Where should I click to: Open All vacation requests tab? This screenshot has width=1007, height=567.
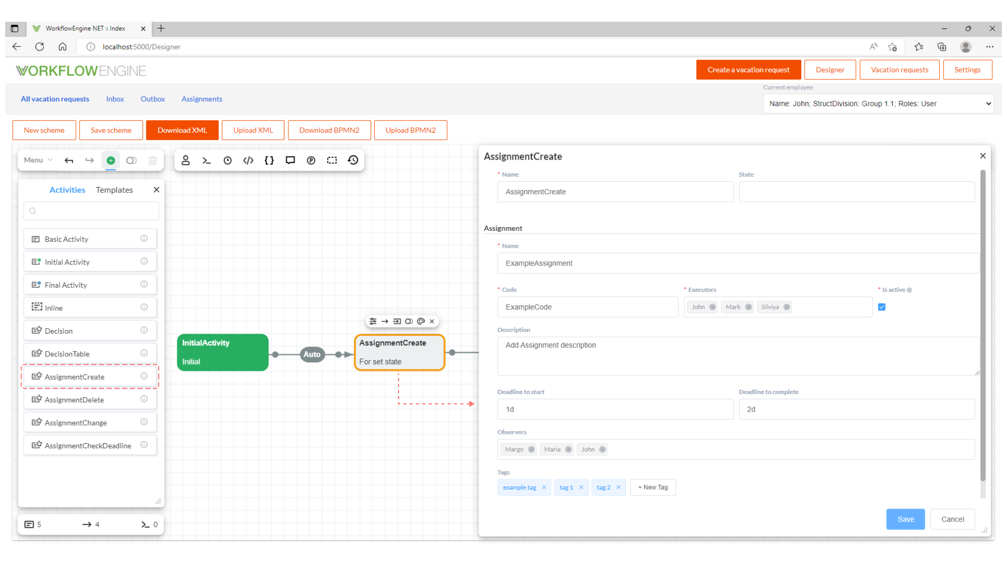(x=55, y=99)
